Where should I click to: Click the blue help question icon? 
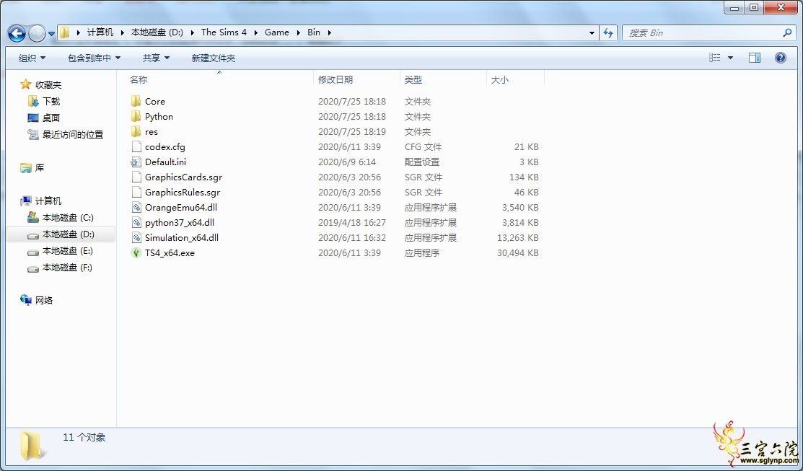[781, 58]
